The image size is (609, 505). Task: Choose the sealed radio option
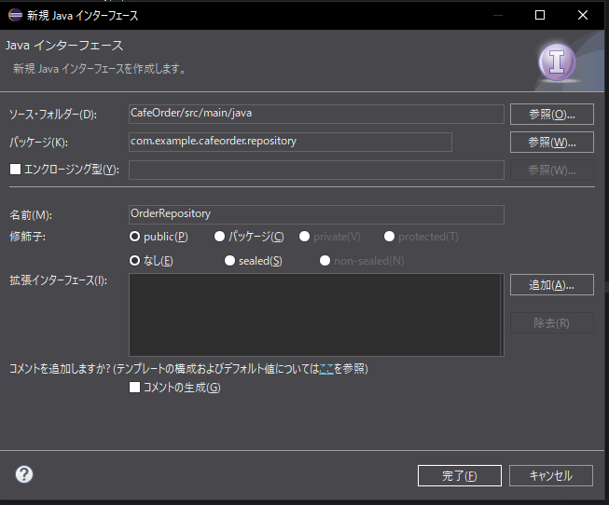229,261
